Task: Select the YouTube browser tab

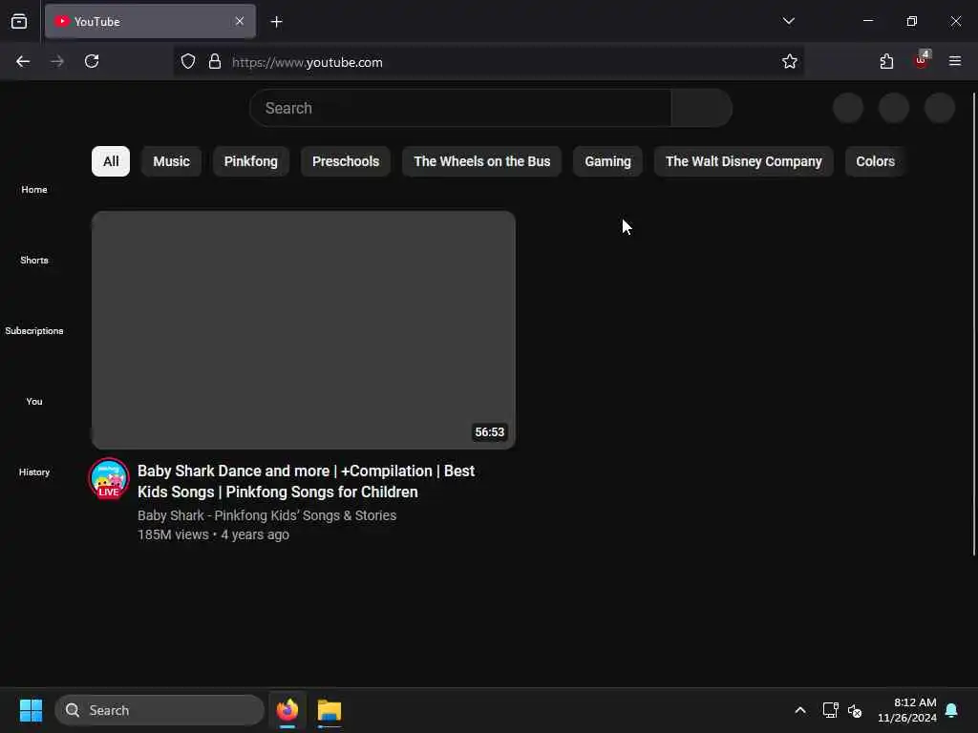Action: click(150, 21)
